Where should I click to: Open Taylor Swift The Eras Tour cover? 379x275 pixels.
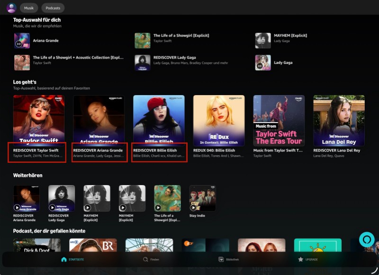(x=279, y=121)
